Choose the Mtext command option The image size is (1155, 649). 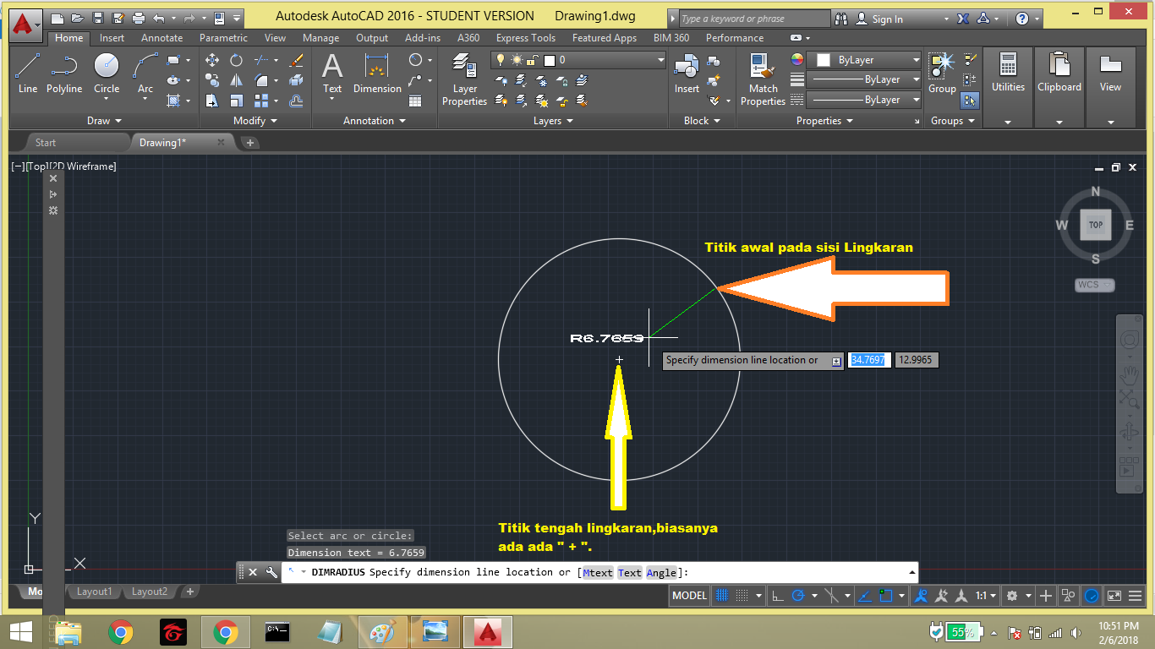pos(598,573)
